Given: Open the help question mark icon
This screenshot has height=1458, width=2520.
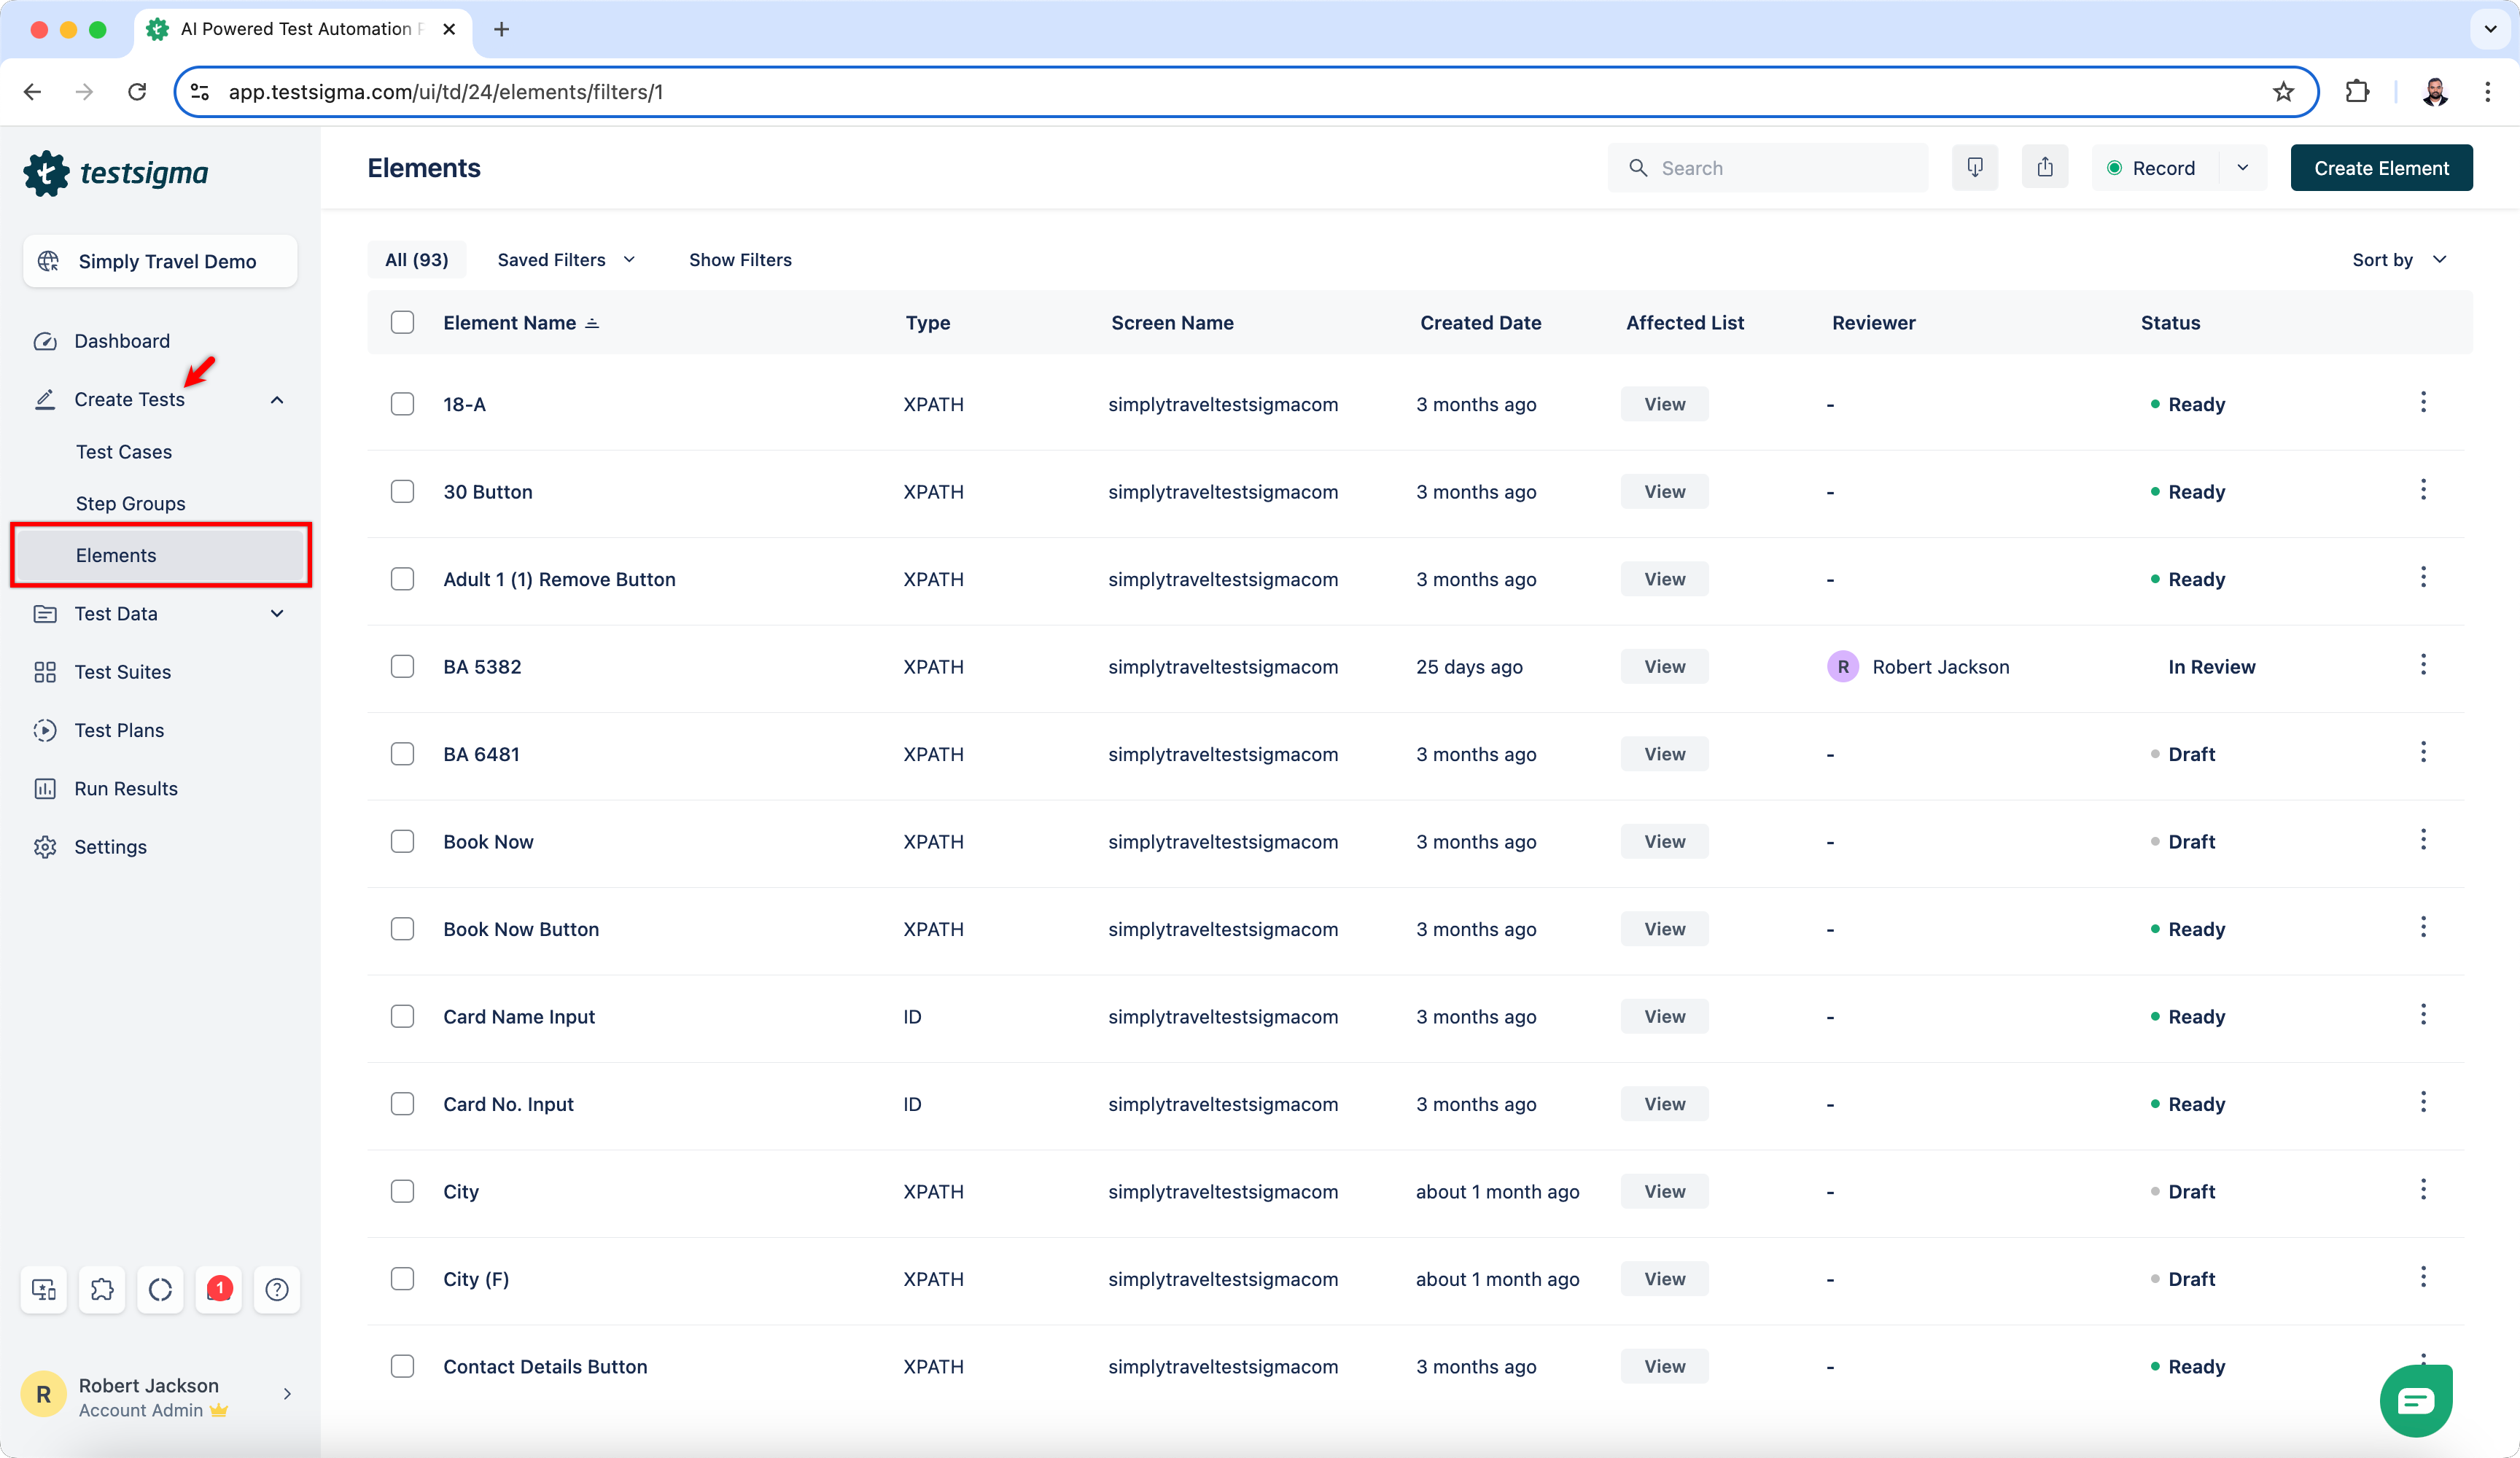Looking at the screenshot, I should coord(277,1289).
